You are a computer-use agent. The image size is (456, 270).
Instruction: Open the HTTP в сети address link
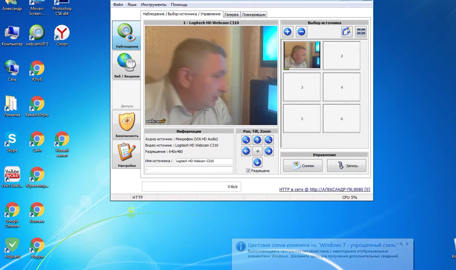tap(325, 189)
